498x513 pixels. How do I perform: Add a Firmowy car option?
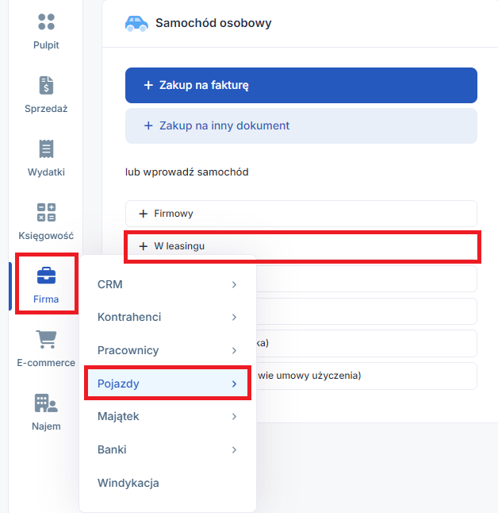point(301,214)
